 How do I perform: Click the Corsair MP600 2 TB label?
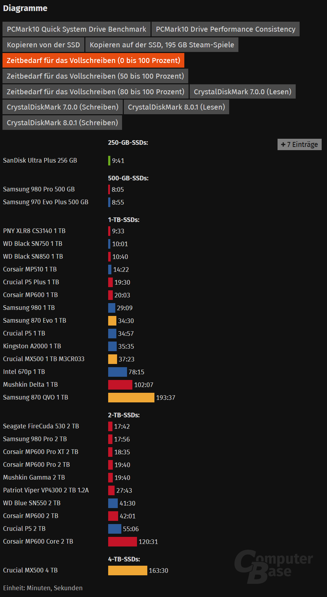[31, 516]
